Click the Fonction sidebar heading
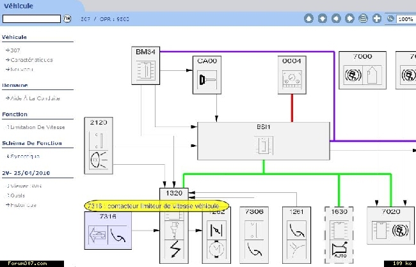The width and height of the screenshot is (416, 267). coord(15,114)
